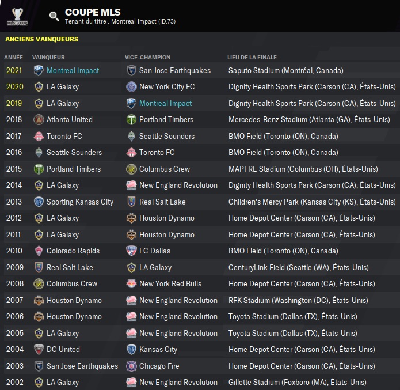Click Houston Dynamo crest in 2012 row
Viewport: 400px width, 390px height.
131,218
